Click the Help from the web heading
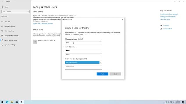The image size is (186, 104). click(x=166, y=11)
